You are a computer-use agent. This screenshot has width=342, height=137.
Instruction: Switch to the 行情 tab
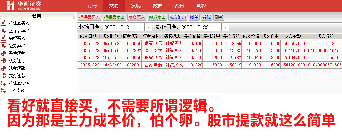point(92,6)
